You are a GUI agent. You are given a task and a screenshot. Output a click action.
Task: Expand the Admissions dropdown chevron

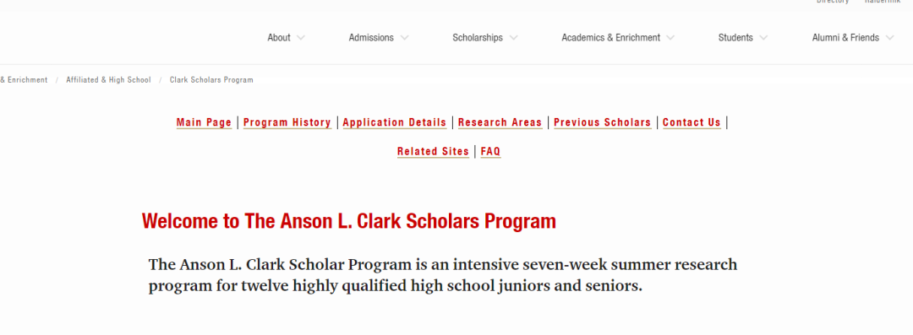[x=404, y=38]
